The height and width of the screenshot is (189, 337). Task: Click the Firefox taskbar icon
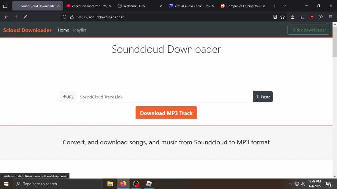[x=123, y=184]
